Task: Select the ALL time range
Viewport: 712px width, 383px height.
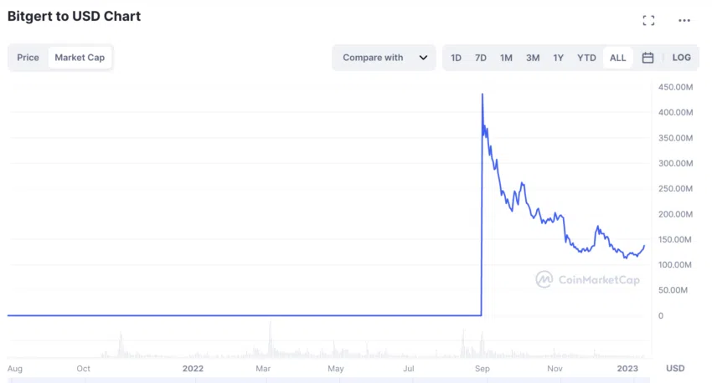Action: click(x=617, y=58)
